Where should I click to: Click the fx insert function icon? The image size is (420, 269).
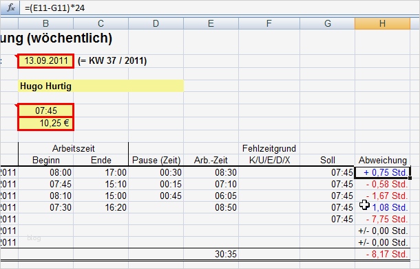pos(11,8)
